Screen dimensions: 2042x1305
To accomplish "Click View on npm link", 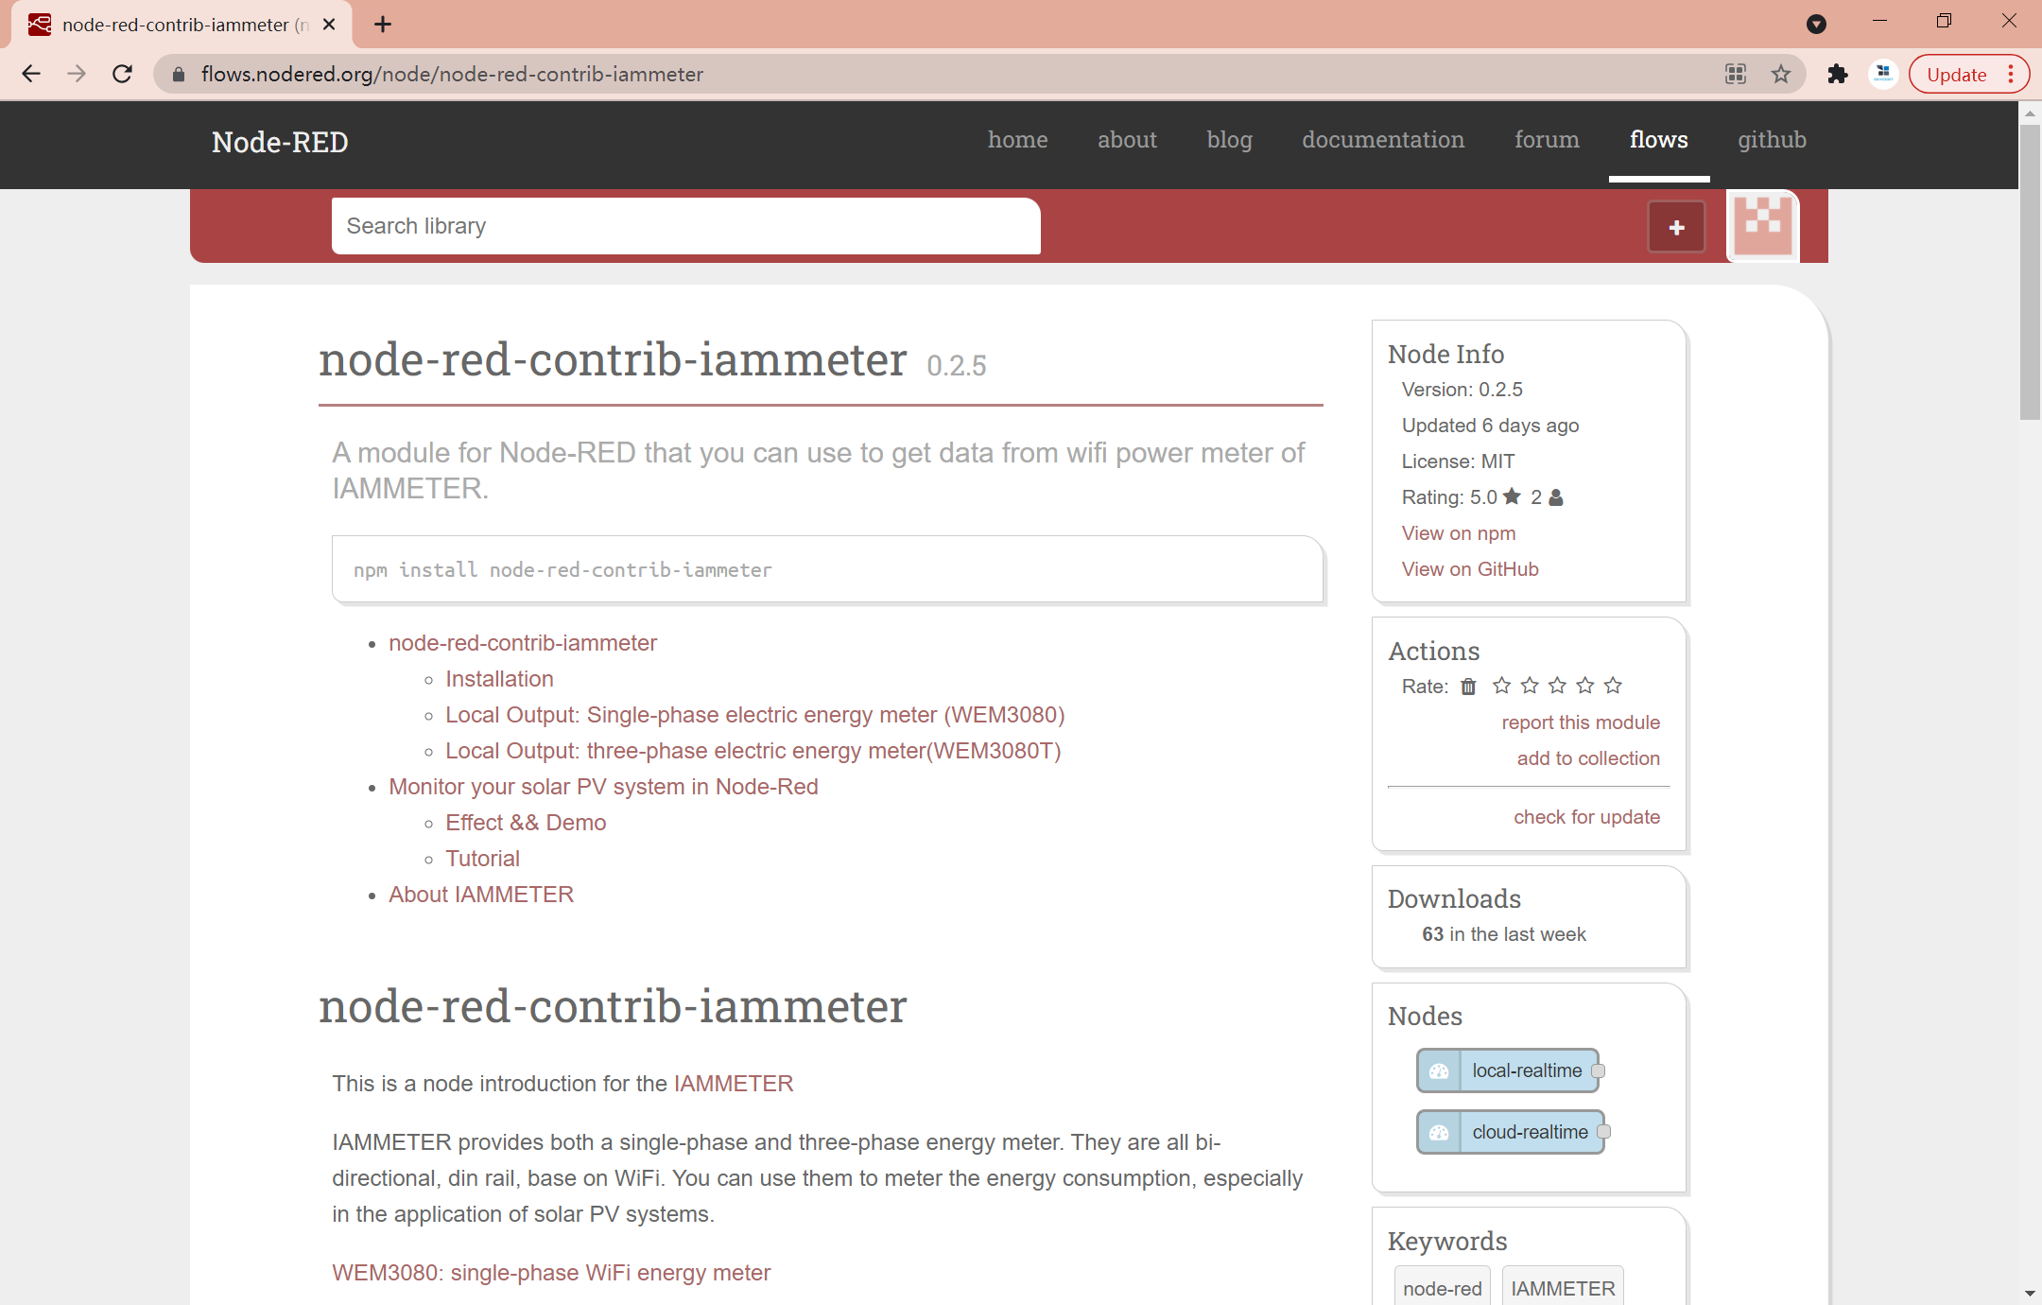I will (x=1460, y=532).
